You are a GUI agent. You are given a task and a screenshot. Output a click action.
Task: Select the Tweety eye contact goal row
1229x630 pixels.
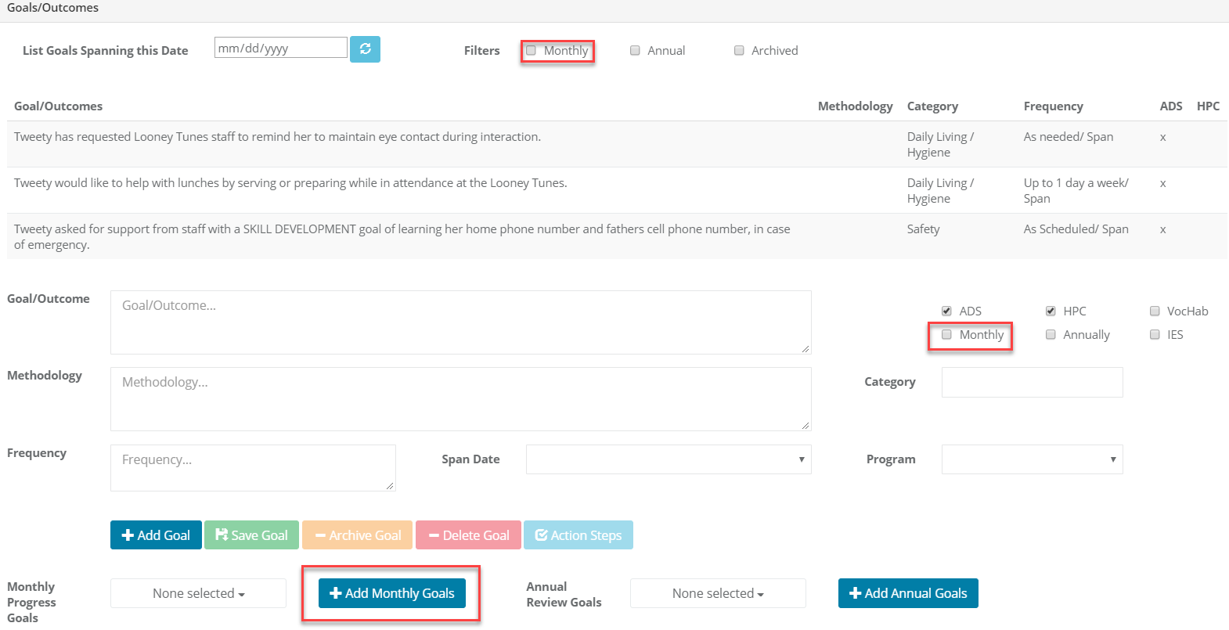277,137
